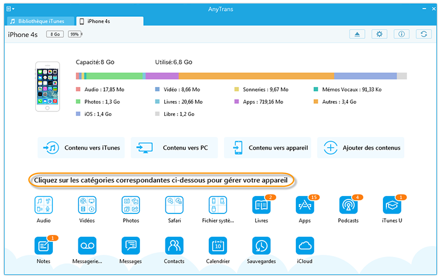Open the Livres category icon
Image resolution: width=441 pixels, height=279 pixels.
pos(262,205)
